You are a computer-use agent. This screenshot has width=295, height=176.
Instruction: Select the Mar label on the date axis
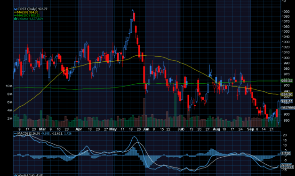(42, 129)
